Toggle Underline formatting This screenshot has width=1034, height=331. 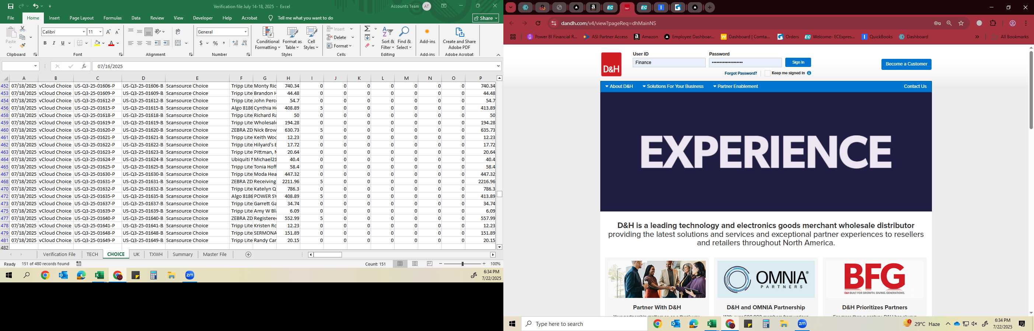point(63,43)
